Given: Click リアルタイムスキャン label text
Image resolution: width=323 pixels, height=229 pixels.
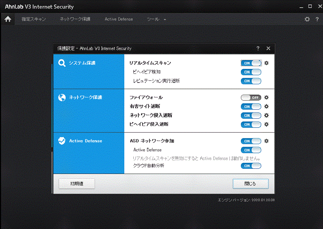Looking at the screenshot, I should (150, 63).
